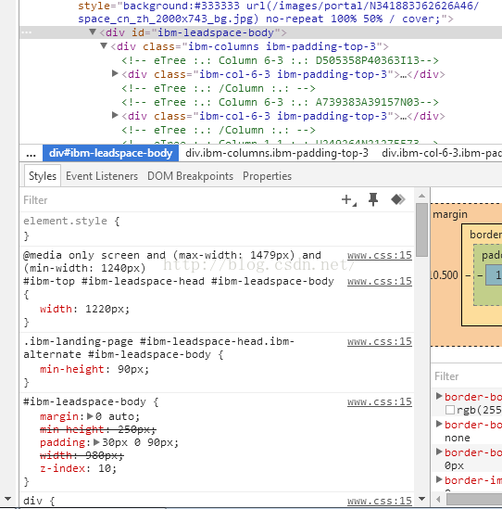Click the 0.500 margin value in box model
Viewport: 502px width, 509px height.
(445, 275)
